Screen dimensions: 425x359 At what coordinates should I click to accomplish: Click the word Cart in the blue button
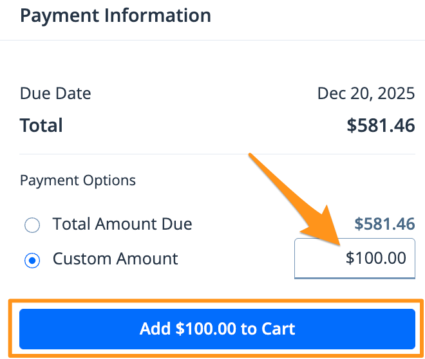(x=278, y=329)
